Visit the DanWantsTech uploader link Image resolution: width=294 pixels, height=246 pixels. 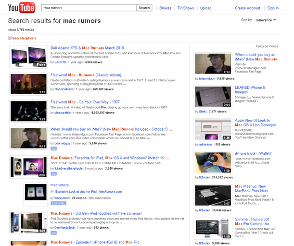coord(64,228)
